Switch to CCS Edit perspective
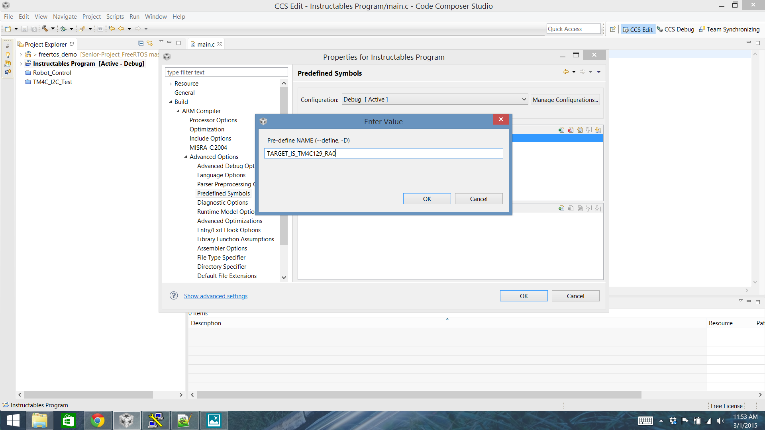The width and height of the screenshot is (765, 430). (x=637, y=29)
